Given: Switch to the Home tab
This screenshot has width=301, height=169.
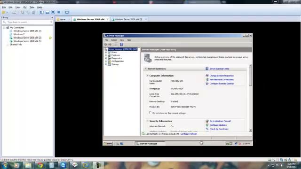Looking at the screenshot, I should pos(63,19).
